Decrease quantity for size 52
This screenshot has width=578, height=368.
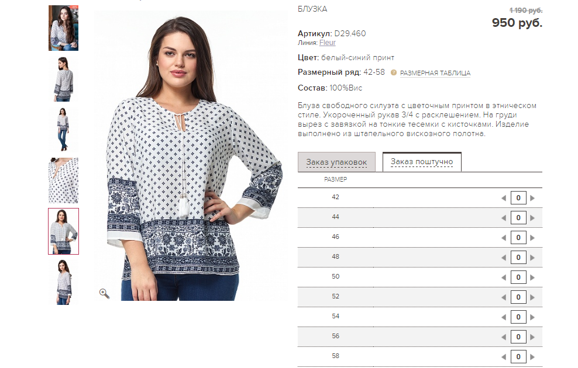504,297
